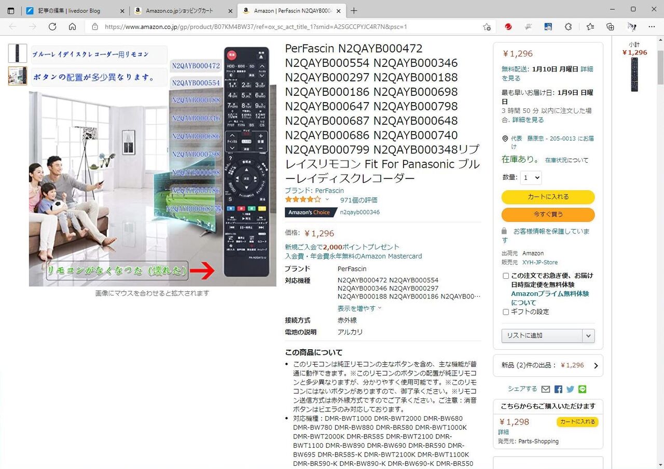Share product on Facebook
This screenshot has height=469, width=664.
558,389
